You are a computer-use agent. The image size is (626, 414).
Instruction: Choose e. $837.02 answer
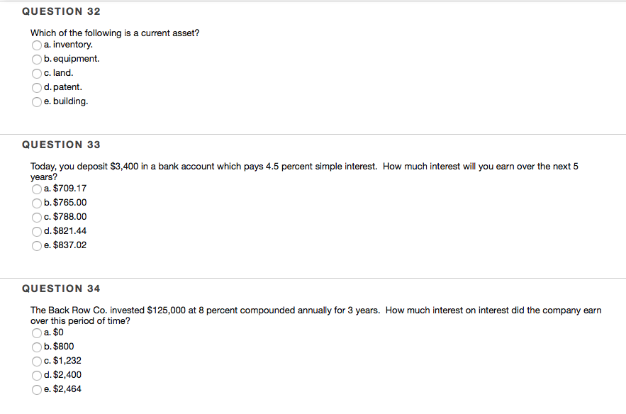point(37,245)
